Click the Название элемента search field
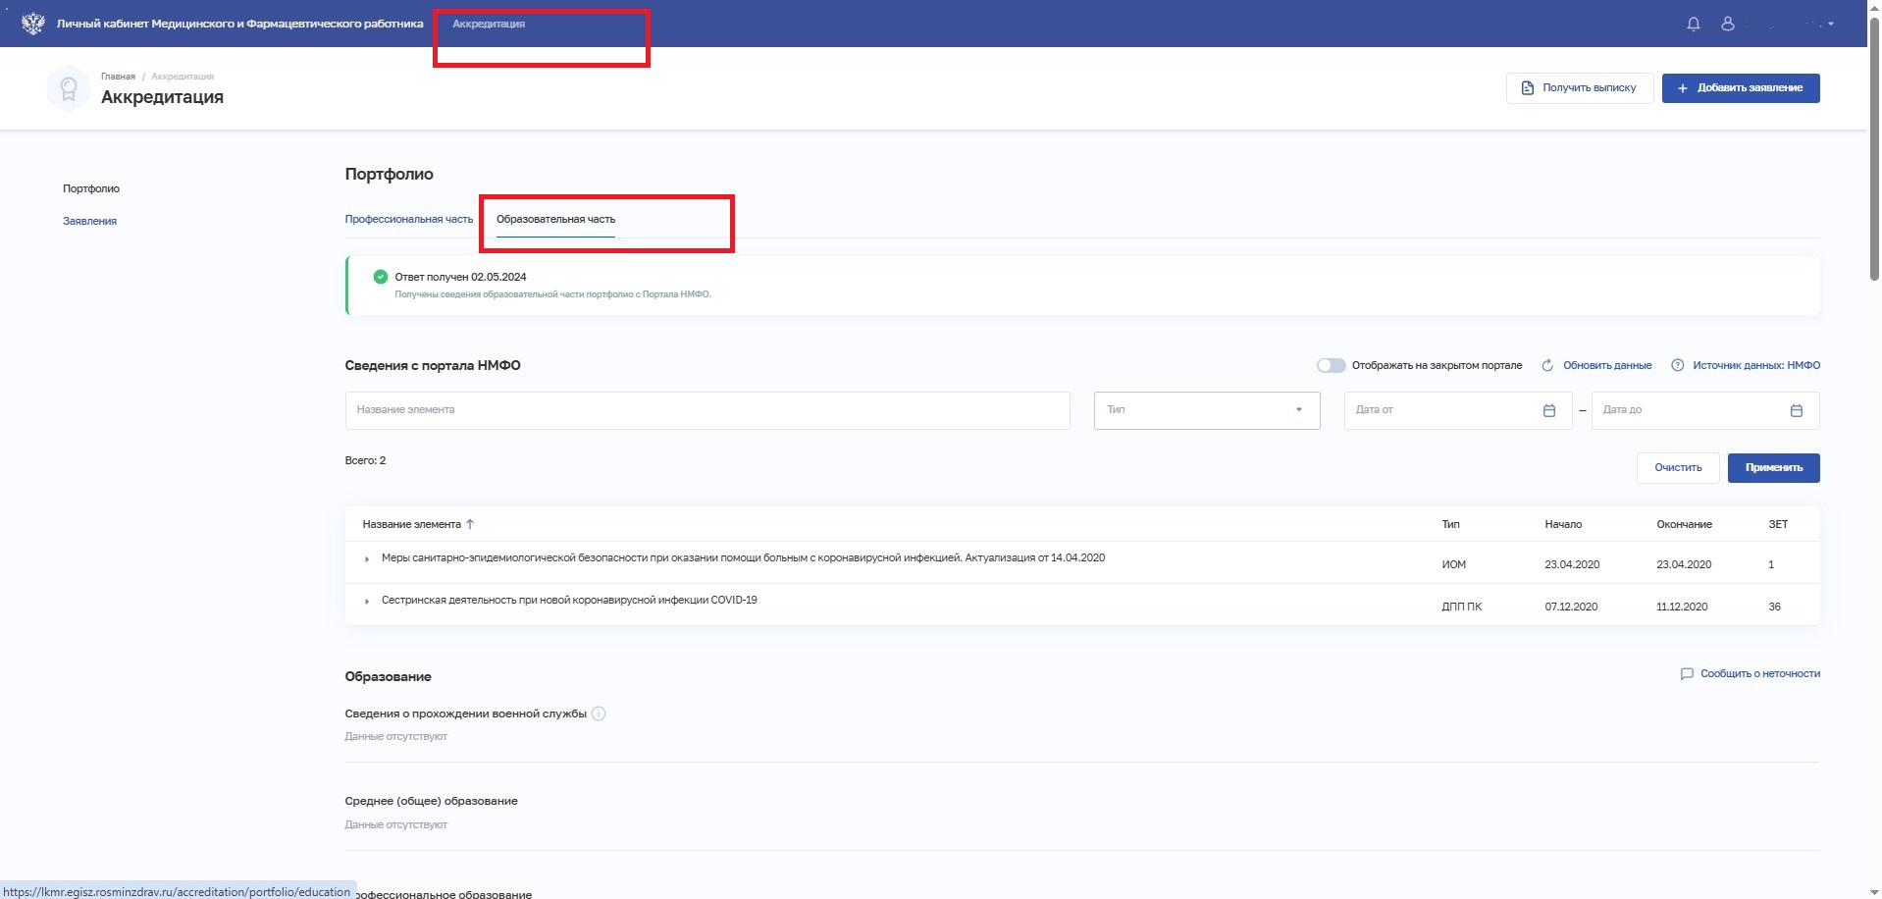This screenshot has height=899, width=1882. pyautogui.click(x=706, y=410)
